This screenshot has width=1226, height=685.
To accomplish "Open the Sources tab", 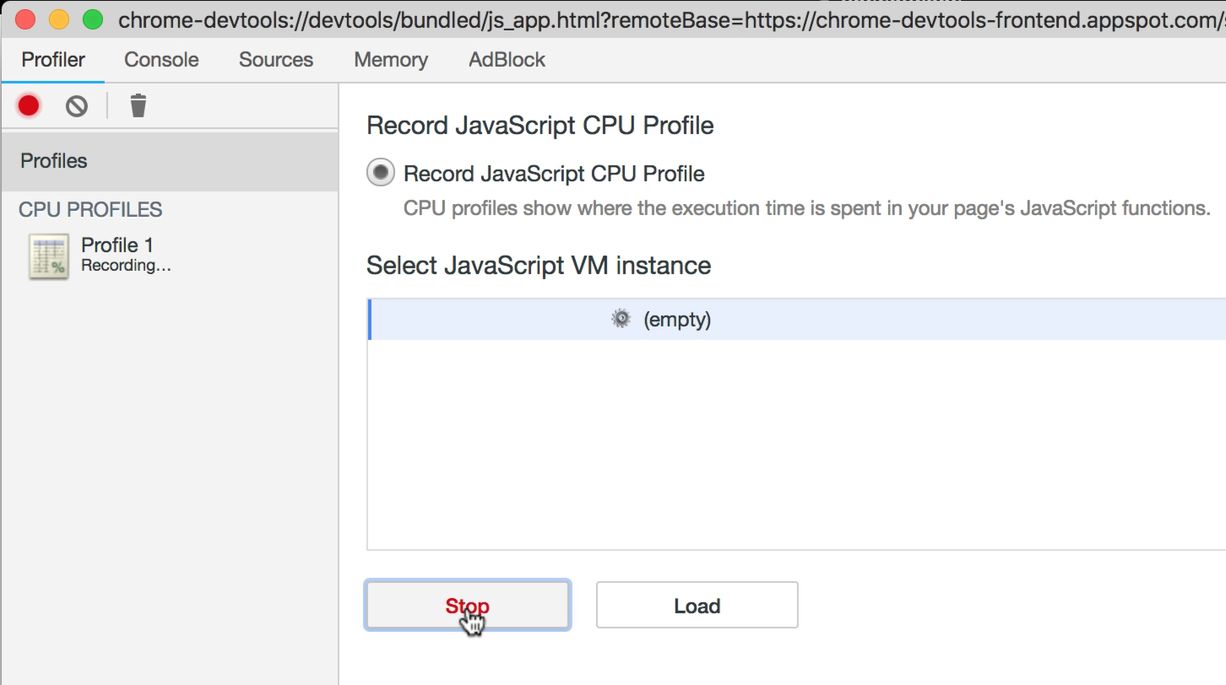I will [x=275, y=60].
